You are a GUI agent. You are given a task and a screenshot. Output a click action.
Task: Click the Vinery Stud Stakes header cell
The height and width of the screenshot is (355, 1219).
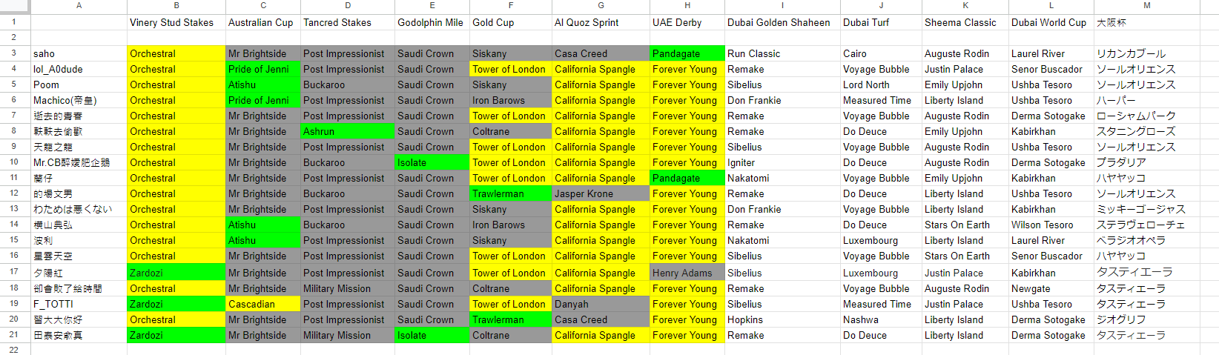(x=176, y=22)
